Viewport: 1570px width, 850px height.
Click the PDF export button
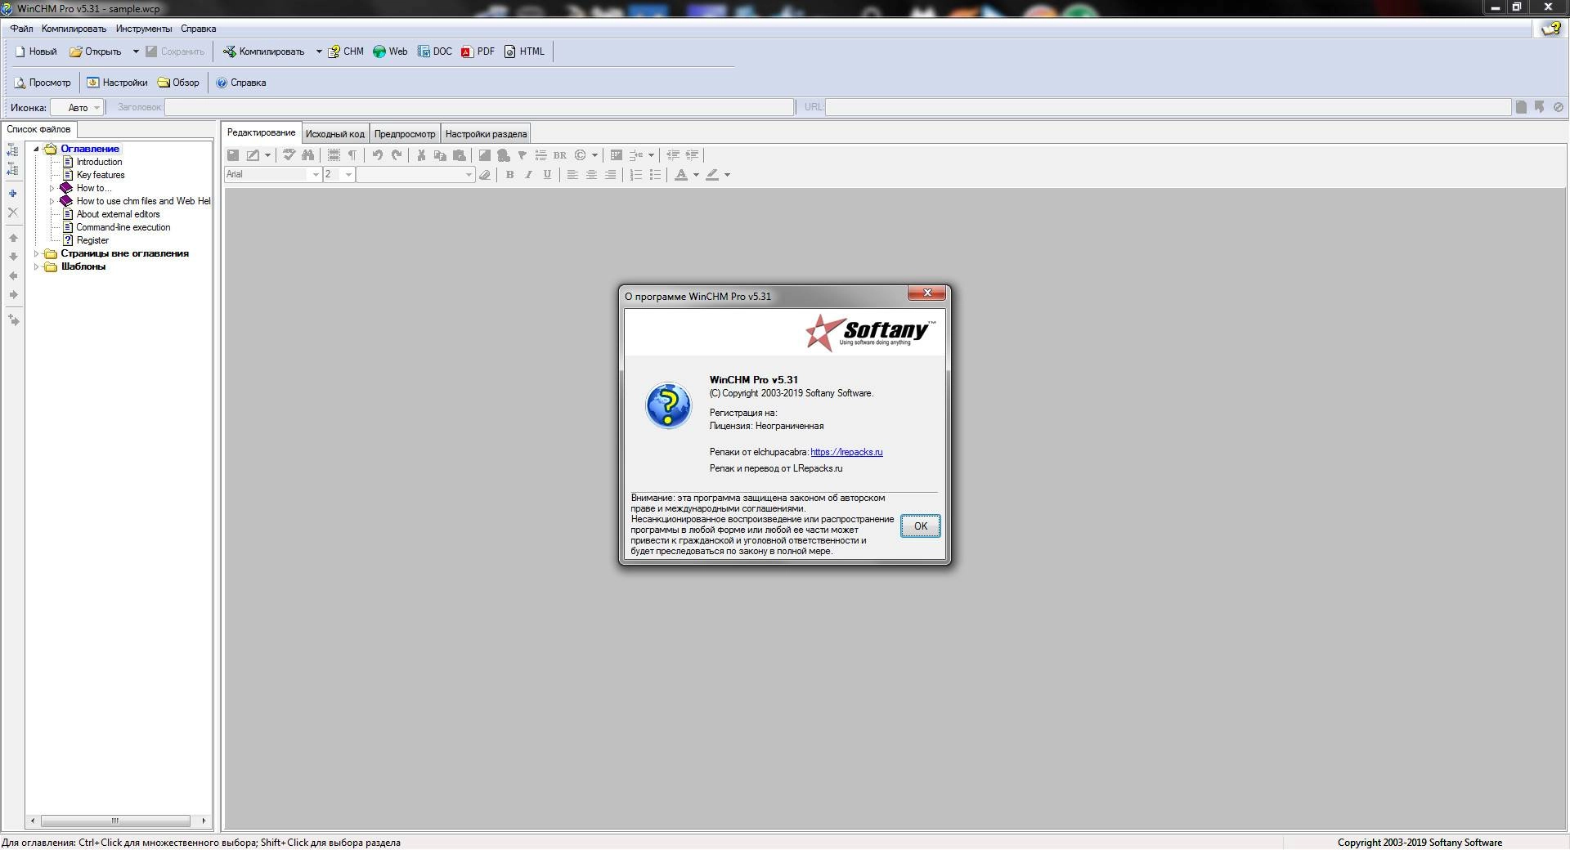click(478, 51)
